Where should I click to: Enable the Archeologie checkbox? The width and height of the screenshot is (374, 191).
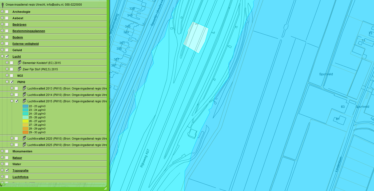point(7,12)
